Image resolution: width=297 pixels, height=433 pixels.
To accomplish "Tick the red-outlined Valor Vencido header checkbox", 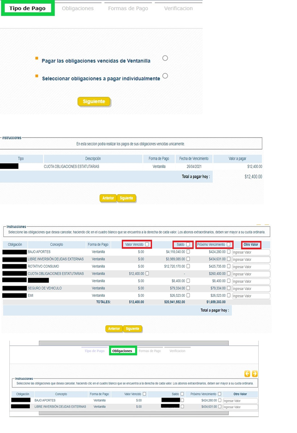I will tap(147, 244).
